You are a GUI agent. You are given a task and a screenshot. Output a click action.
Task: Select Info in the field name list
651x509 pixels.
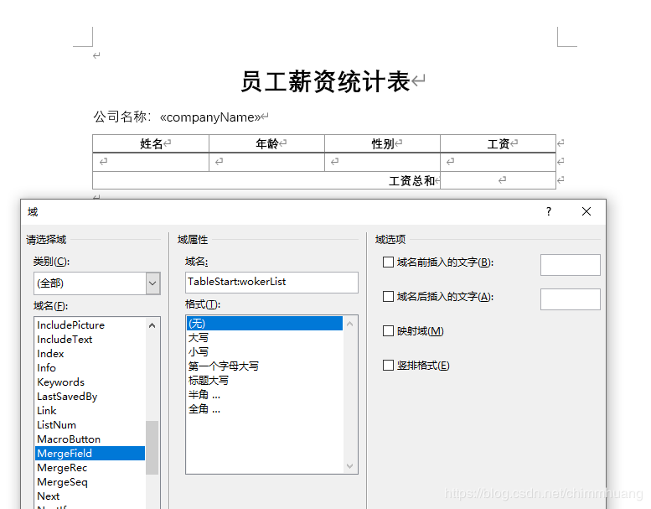(x=90, y=368)
